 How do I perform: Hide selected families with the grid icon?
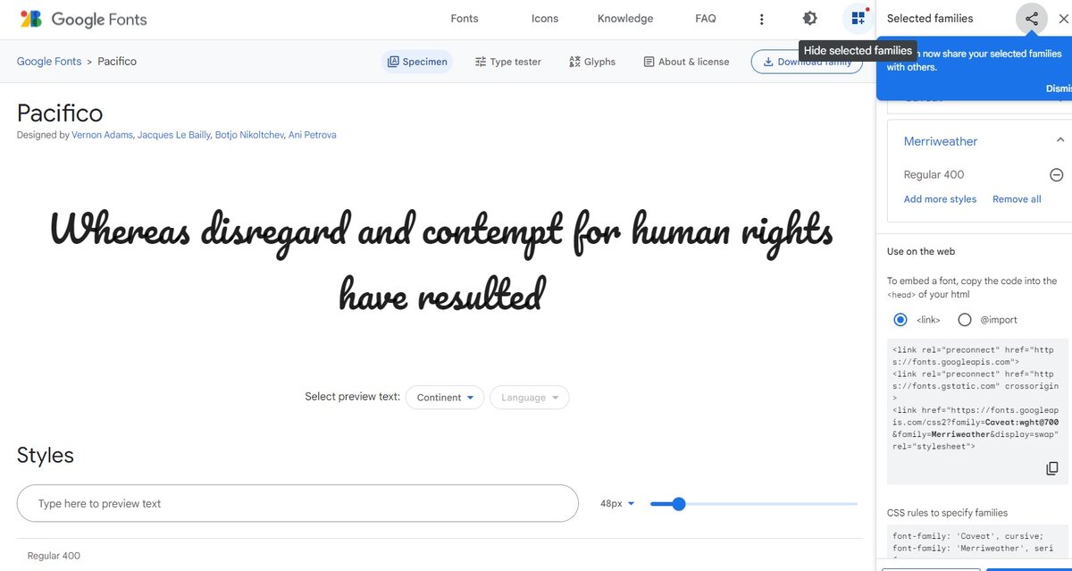pos(858,19)
